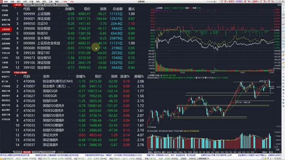
Task: Switch chart indicator to MACD
Action: 169,152
